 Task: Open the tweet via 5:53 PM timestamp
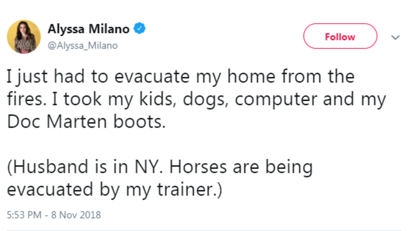point(24,215)
